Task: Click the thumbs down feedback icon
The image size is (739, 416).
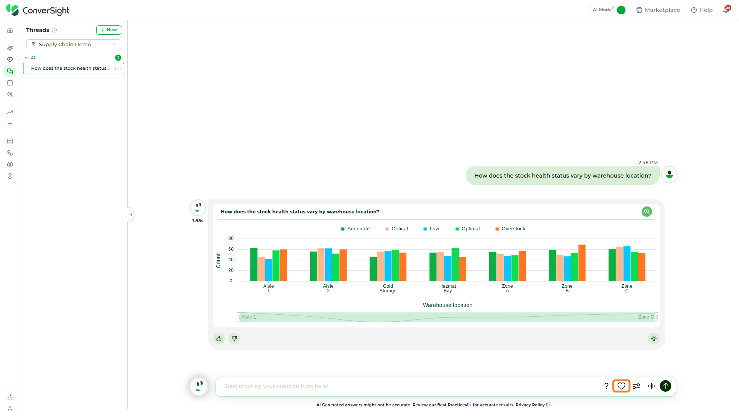Action: point(234,339)
